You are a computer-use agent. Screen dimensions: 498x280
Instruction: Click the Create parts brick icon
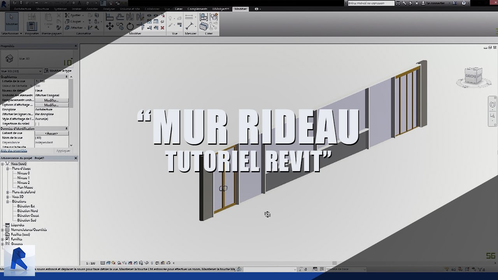[x=203, y=26]
